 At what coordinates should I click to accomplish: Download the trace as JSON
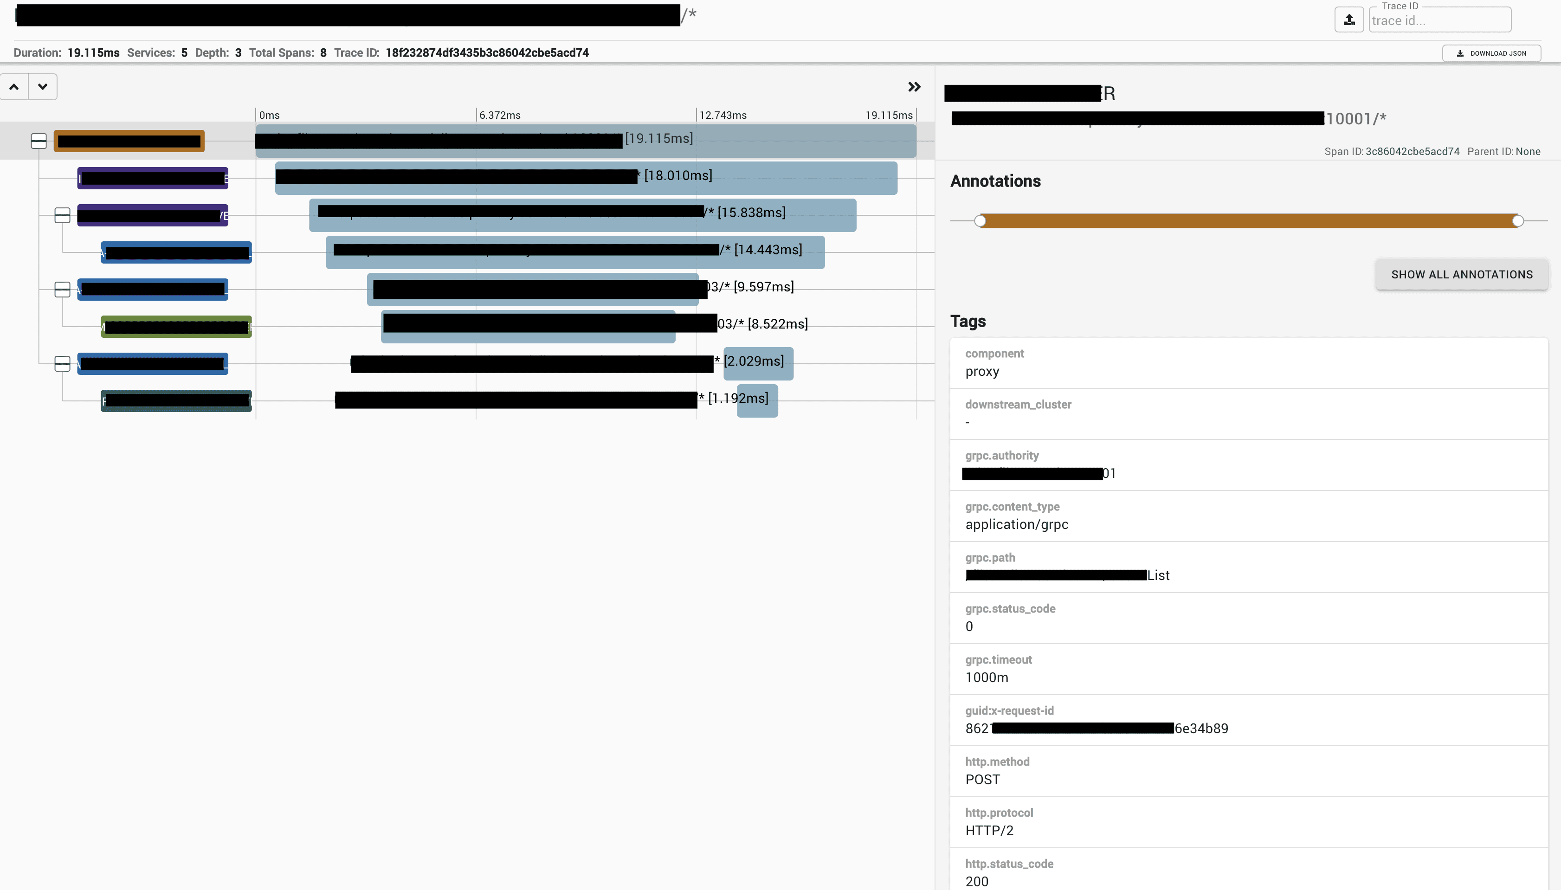[x=1491, y=53]
